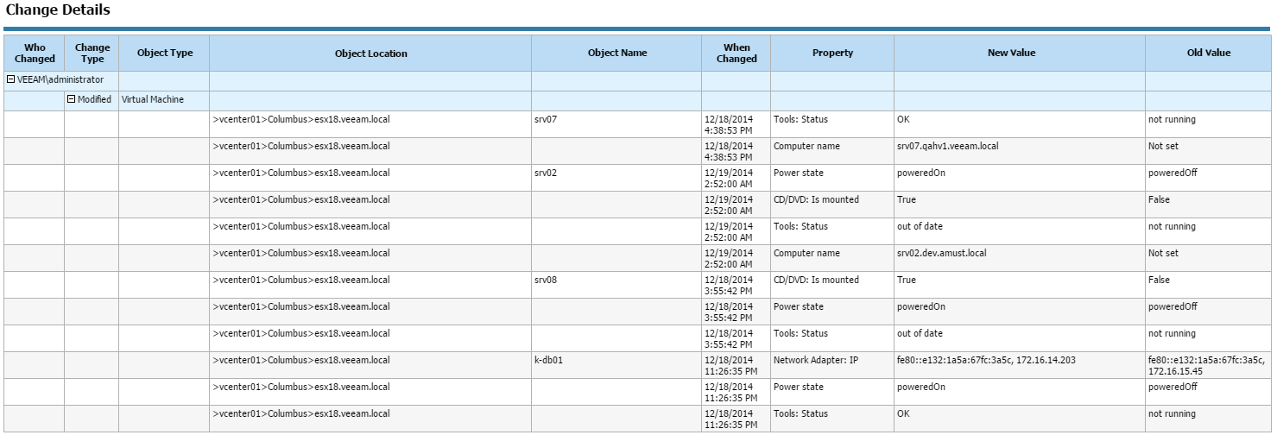Select the Object Name column header
The height and width of the screenshot is (435, 1277).
click(x=616, y=54)
